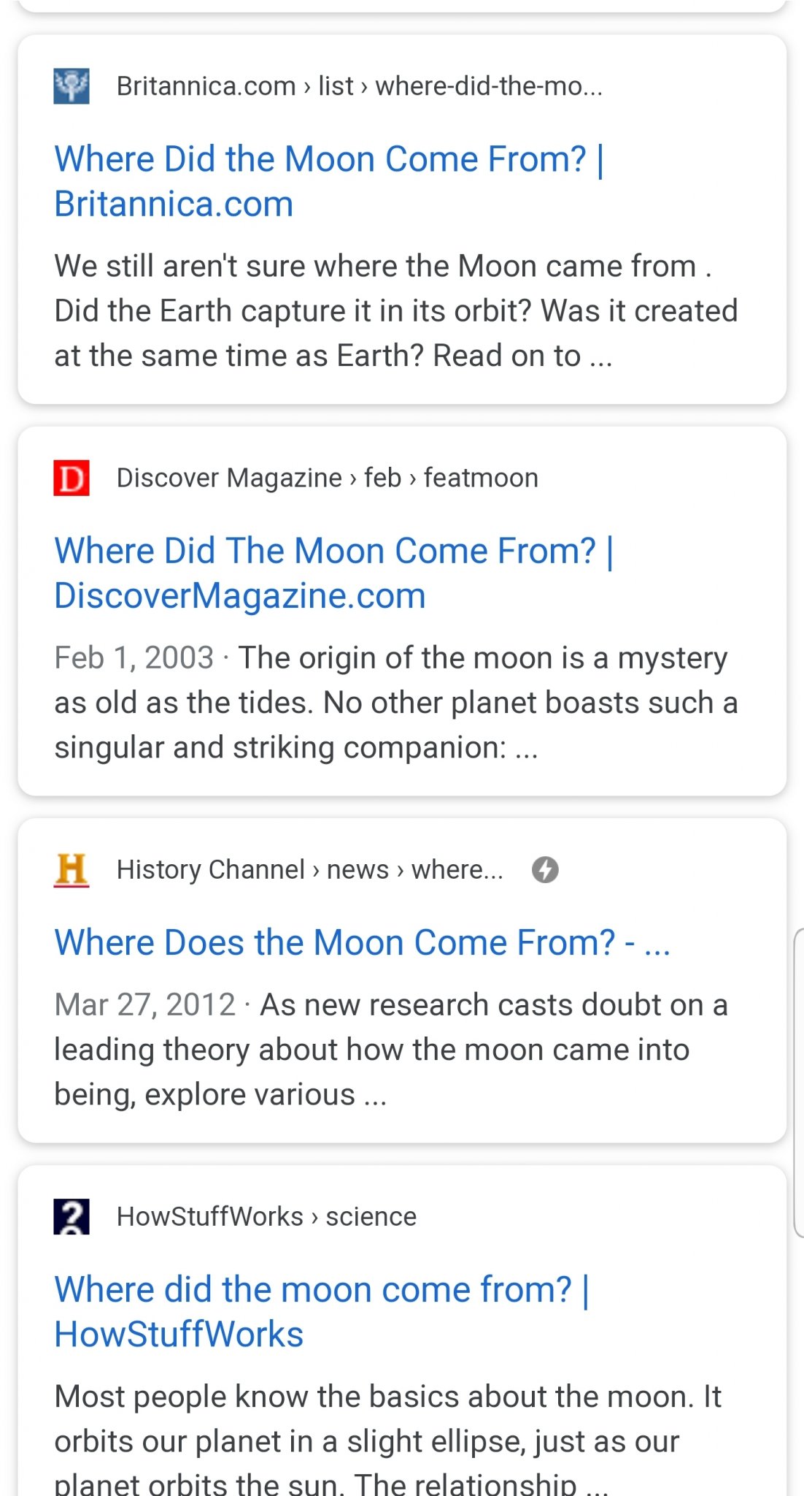Click the Britannica.com breadcrumb URL text
The height and width of the screenshot is (1496, 804).
pos(359,86)
